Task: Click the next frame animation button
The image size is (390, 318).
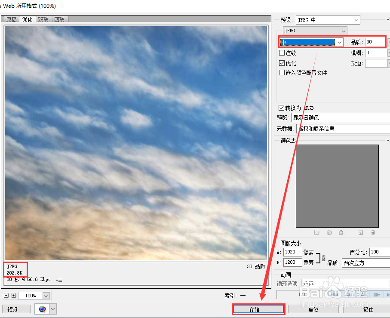Action: 377,294
